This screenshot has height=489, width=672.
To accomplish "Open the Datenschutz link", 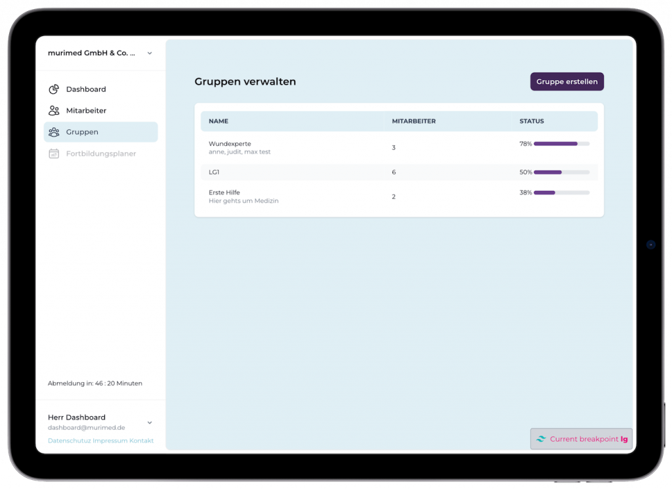I will pos(69,440).
